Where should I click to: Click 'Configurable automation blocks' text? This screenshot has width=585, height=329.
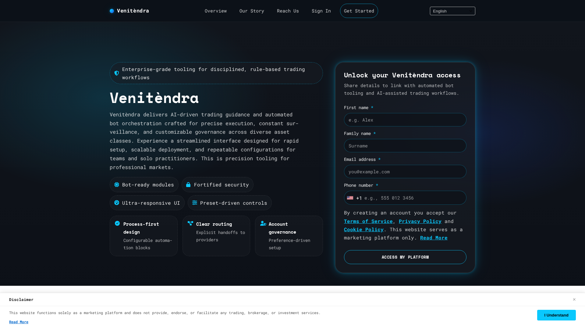pos(148,244)
